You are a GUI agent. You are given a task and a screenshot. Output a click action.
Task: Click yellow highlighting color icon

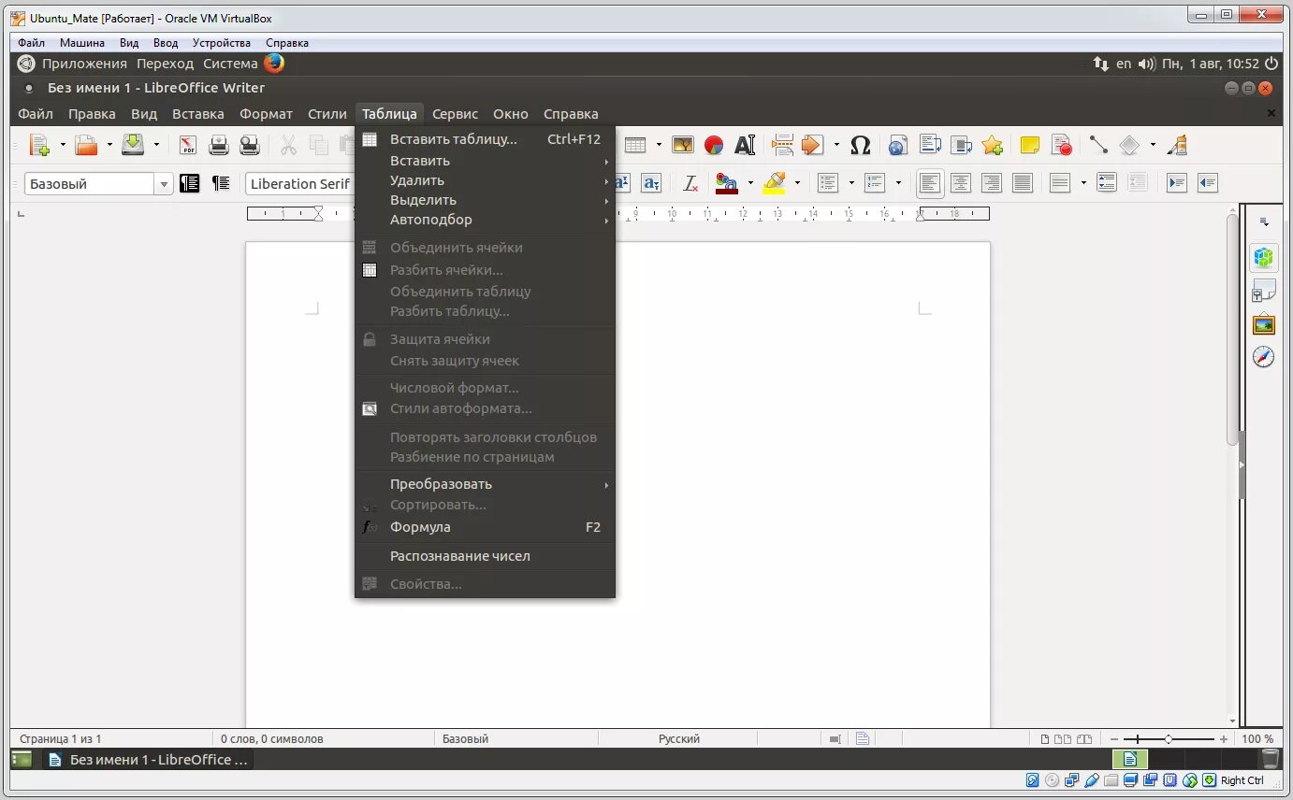(x=775, y=183)
